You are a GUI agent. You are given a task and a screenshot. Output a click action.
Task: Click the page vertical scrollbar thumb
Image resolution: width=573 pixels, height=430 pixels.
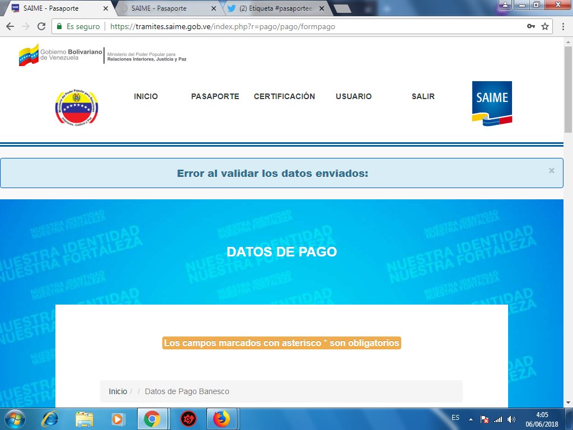(x=569, y=90)
